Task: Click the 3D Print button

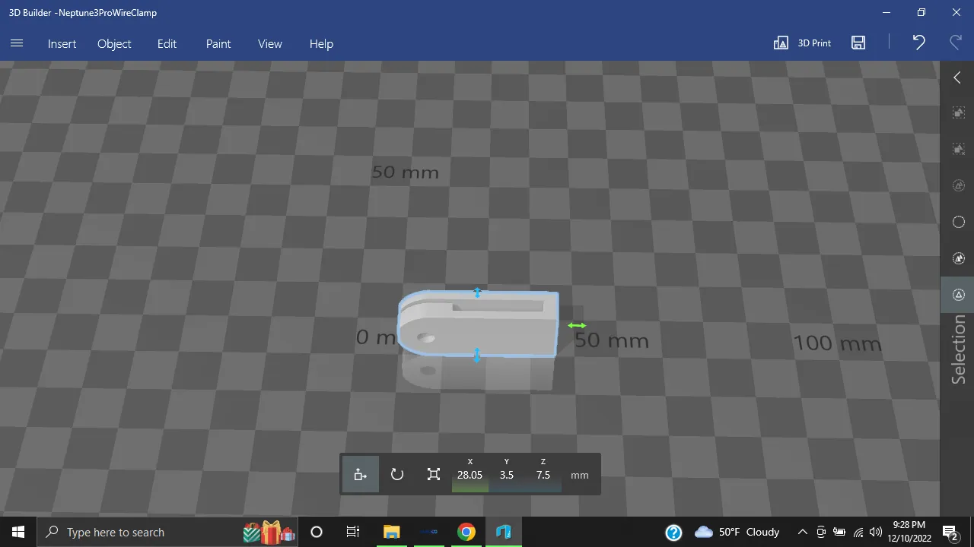Action: 803,43
